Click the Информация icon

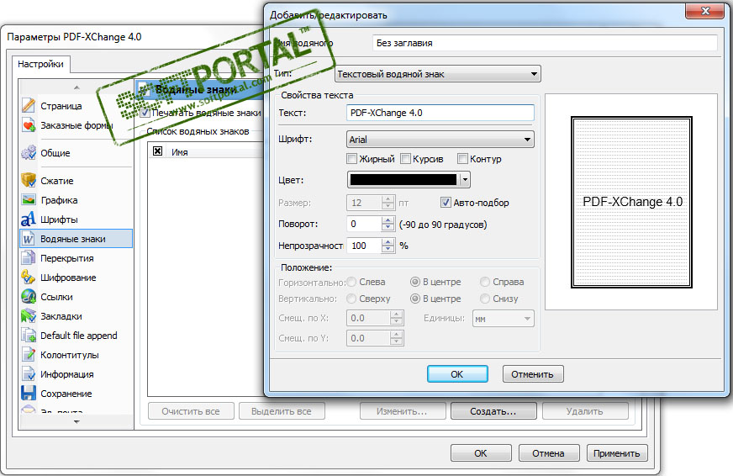point(29,374)
